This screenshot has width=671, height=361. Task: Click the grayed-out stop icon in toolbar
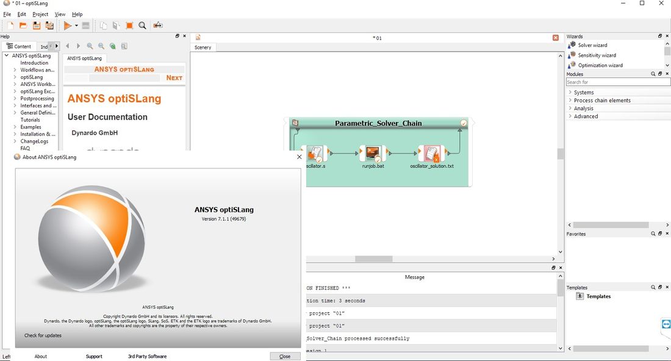coord(85,26)
